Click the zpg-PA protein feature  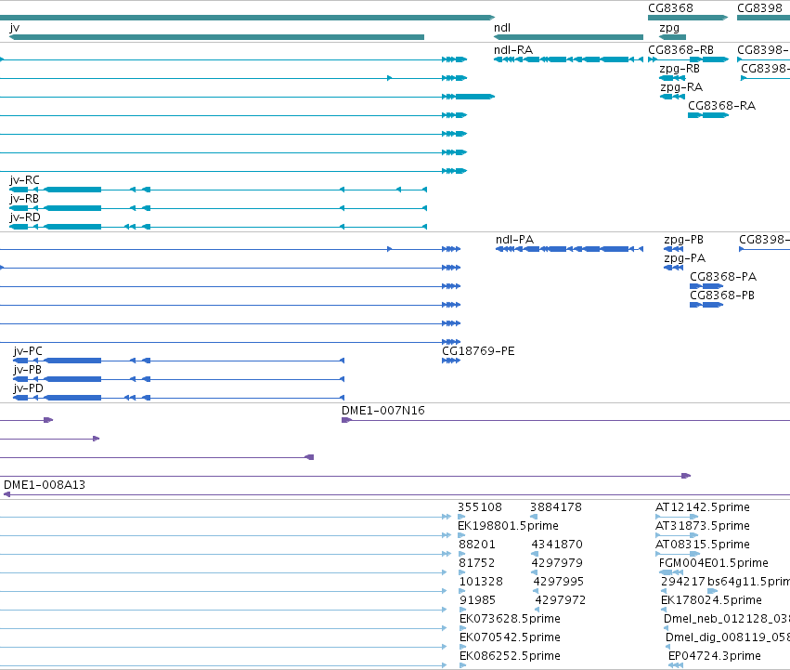click(674, 268)
